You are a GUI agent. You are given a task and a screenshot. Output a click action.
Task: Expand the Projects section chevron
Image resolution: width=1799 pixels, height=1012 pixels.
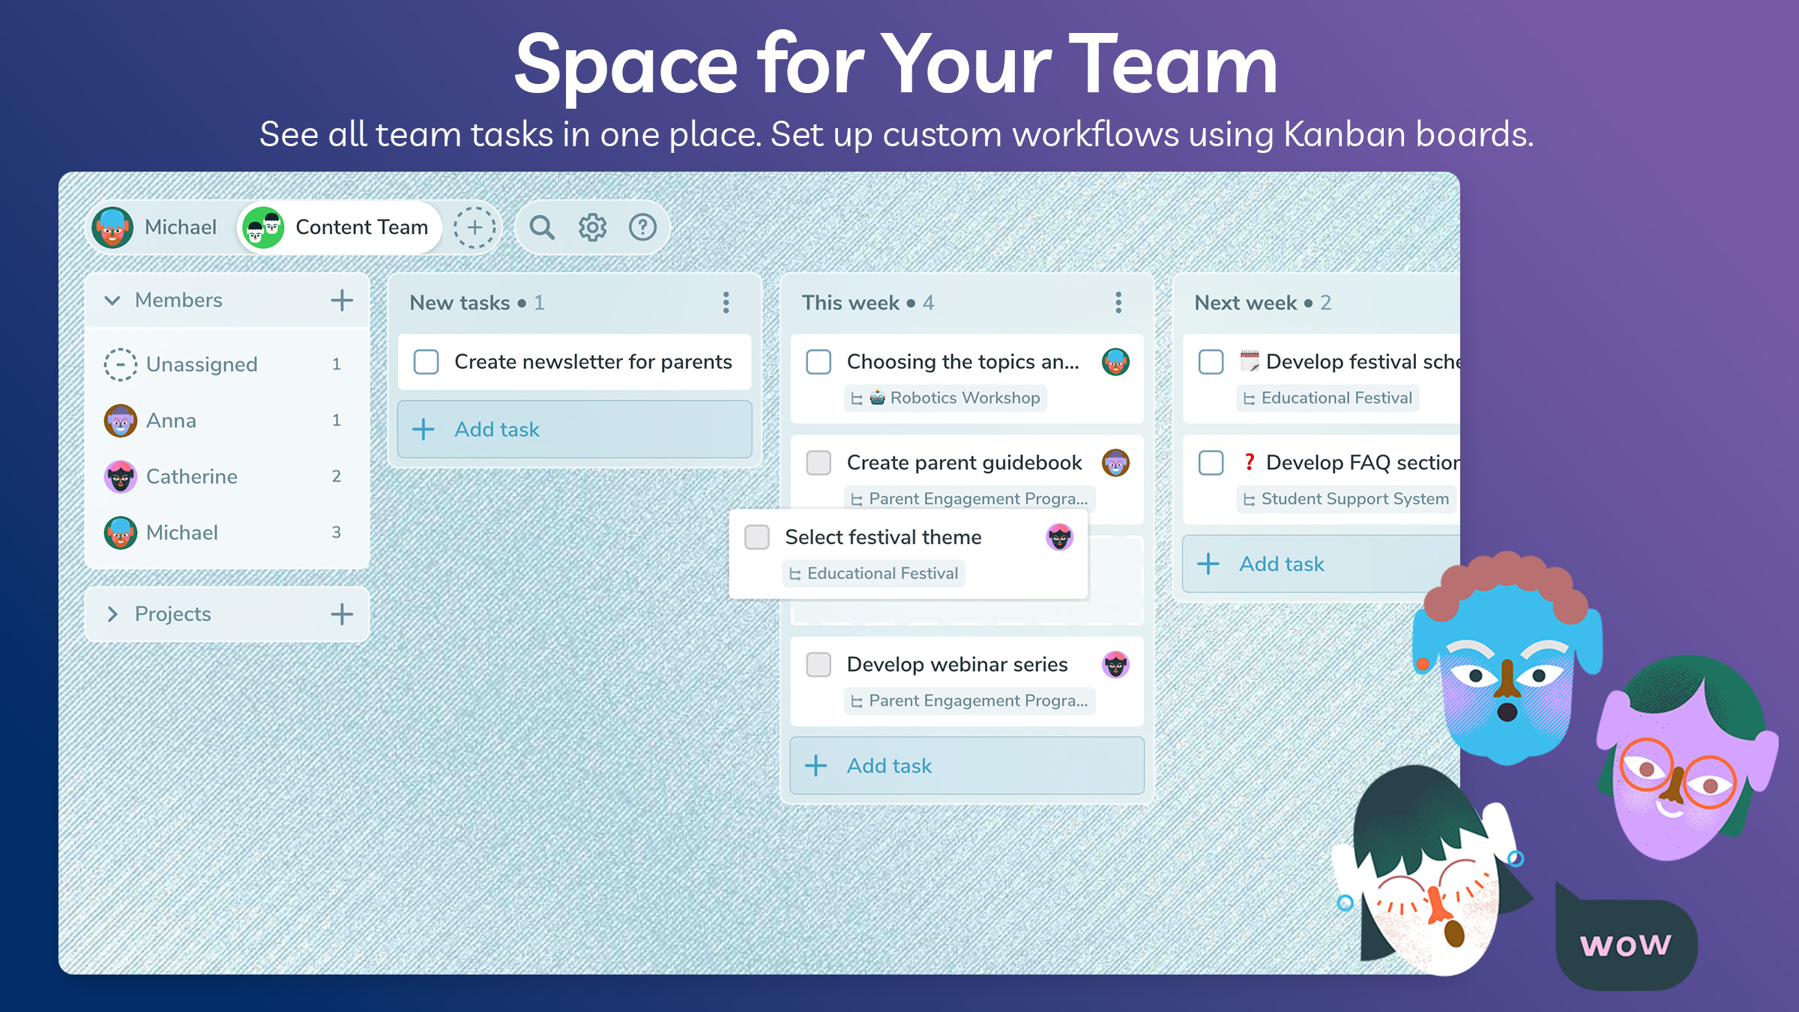click(x=112, y=614)
